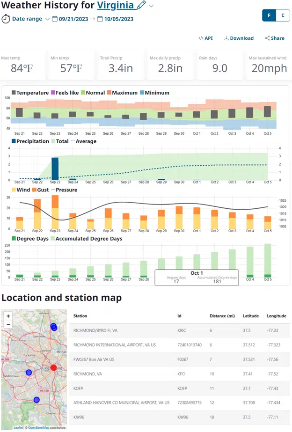This screenshot has width=292, height=432.
Task: Expand the location chevron next to Virginia
Action: [x=151, y=6]
